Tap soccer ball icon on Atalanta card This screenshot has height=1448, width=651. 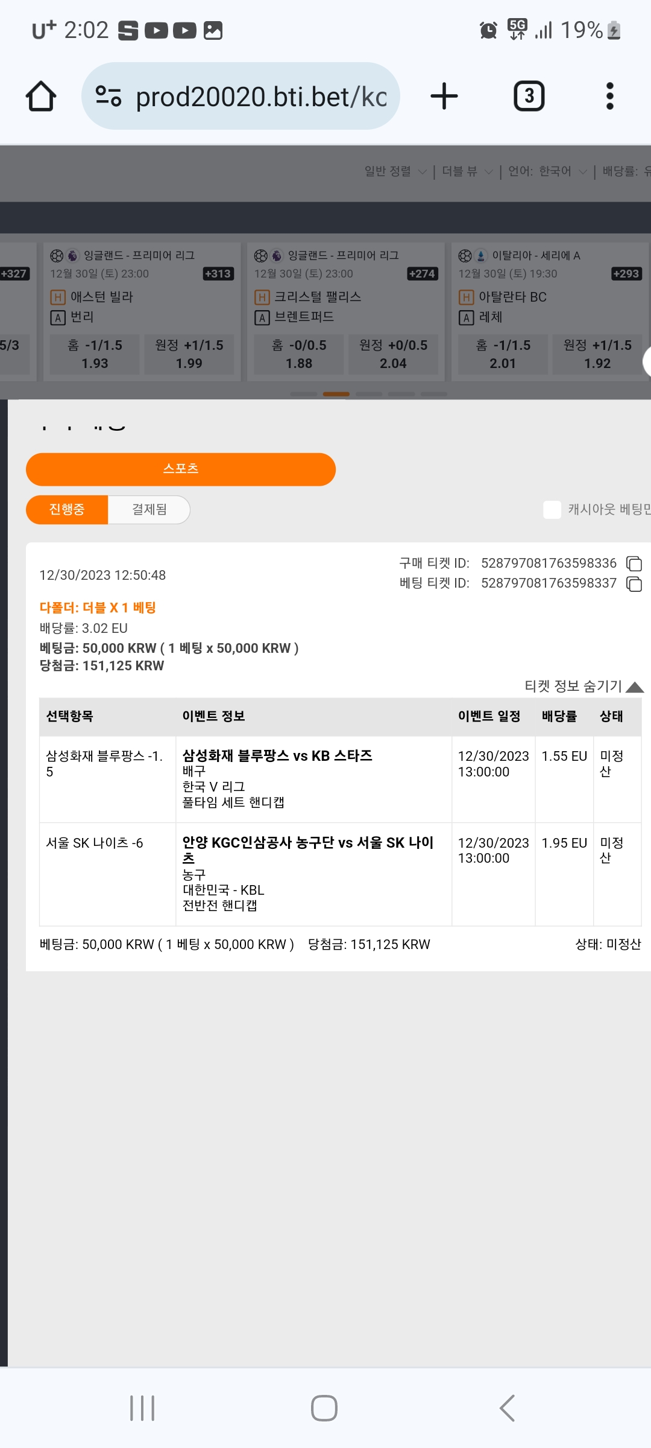[465, 256]
